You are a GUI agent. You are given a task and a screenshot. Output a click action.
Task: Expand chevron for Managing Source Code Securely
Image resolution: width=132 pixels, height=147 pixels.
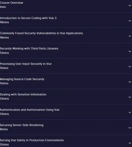coord(130,82)
